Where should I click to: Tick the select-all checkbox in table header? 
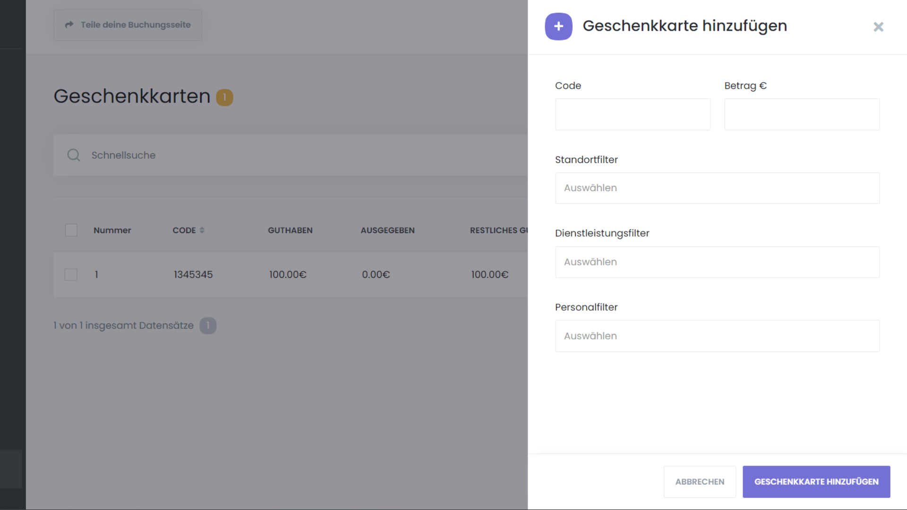pyautogui.click(x=71, y=230)
